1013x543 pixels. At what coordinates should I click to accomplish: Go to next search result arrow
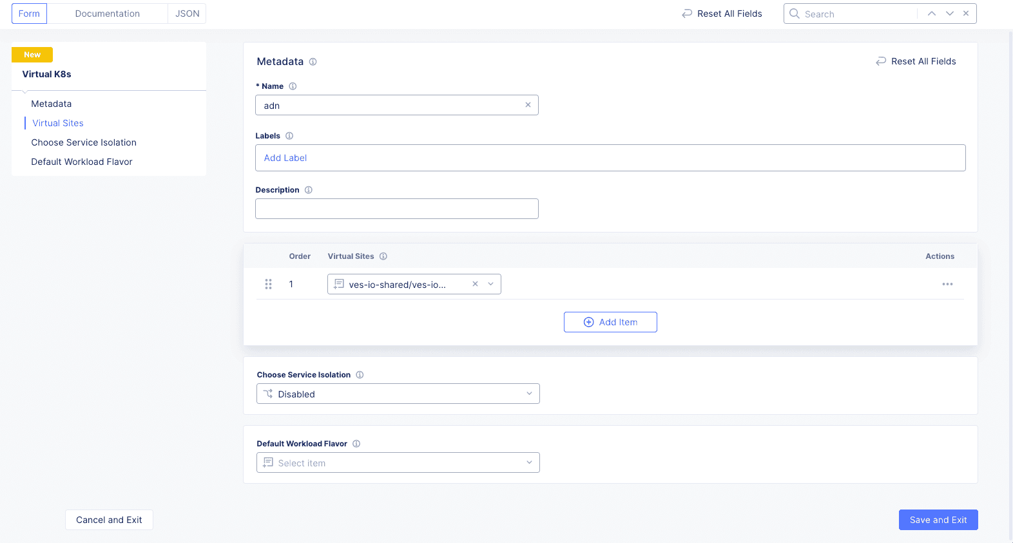click(x=950, y=14)
